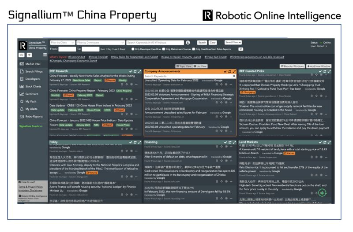Open #Chengdu-Chongqing Economic Zone# topic
Image resolution: width=353 pixels, height=232 pixels.
[x=73, y=61]
